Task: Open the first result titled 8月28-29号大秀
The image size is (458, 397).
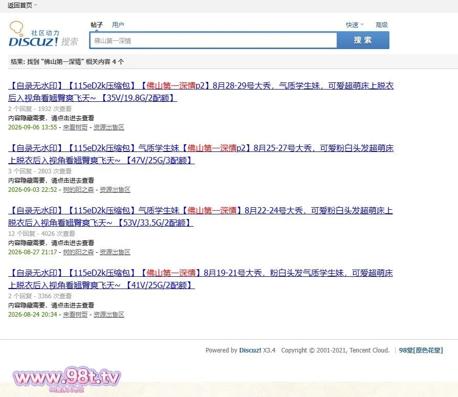Action: point(201,92)
